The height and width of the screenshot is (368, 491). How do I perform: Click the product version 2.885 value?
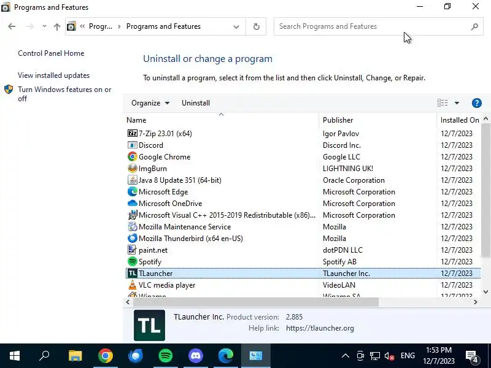tap(294, 316)
